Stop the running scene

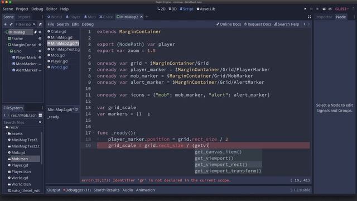[317, 9]
